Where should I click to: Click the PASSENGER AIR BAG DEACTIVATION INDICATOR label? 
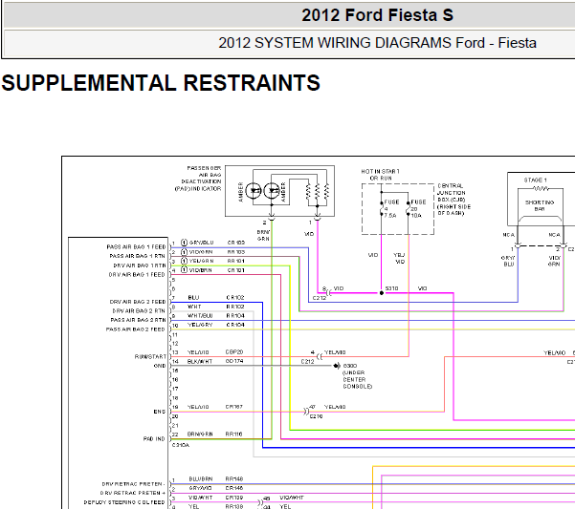point(198,179)
